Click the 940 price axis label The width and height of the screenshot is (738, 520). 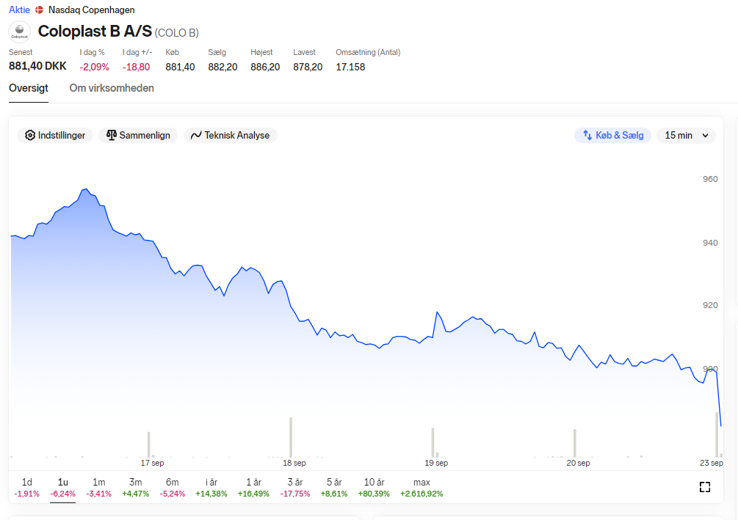coord(710,243)
